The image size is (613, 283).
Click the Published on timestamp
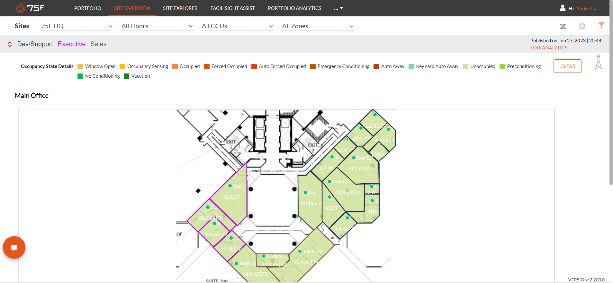pos(566,41)
